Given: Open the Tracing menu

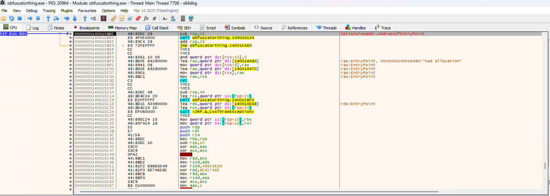Looking at the screenshot, I should tap(49, 11).
